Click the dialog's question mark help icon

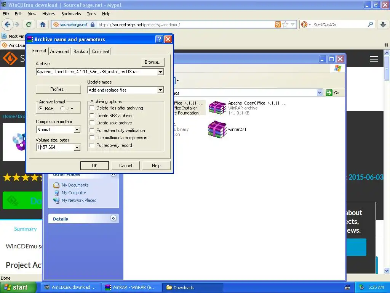tap(159, 39)
